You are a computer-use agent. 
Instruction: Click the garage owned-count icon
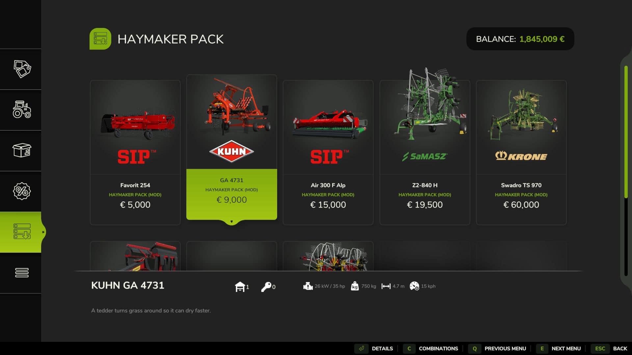[x=240, y=287]
